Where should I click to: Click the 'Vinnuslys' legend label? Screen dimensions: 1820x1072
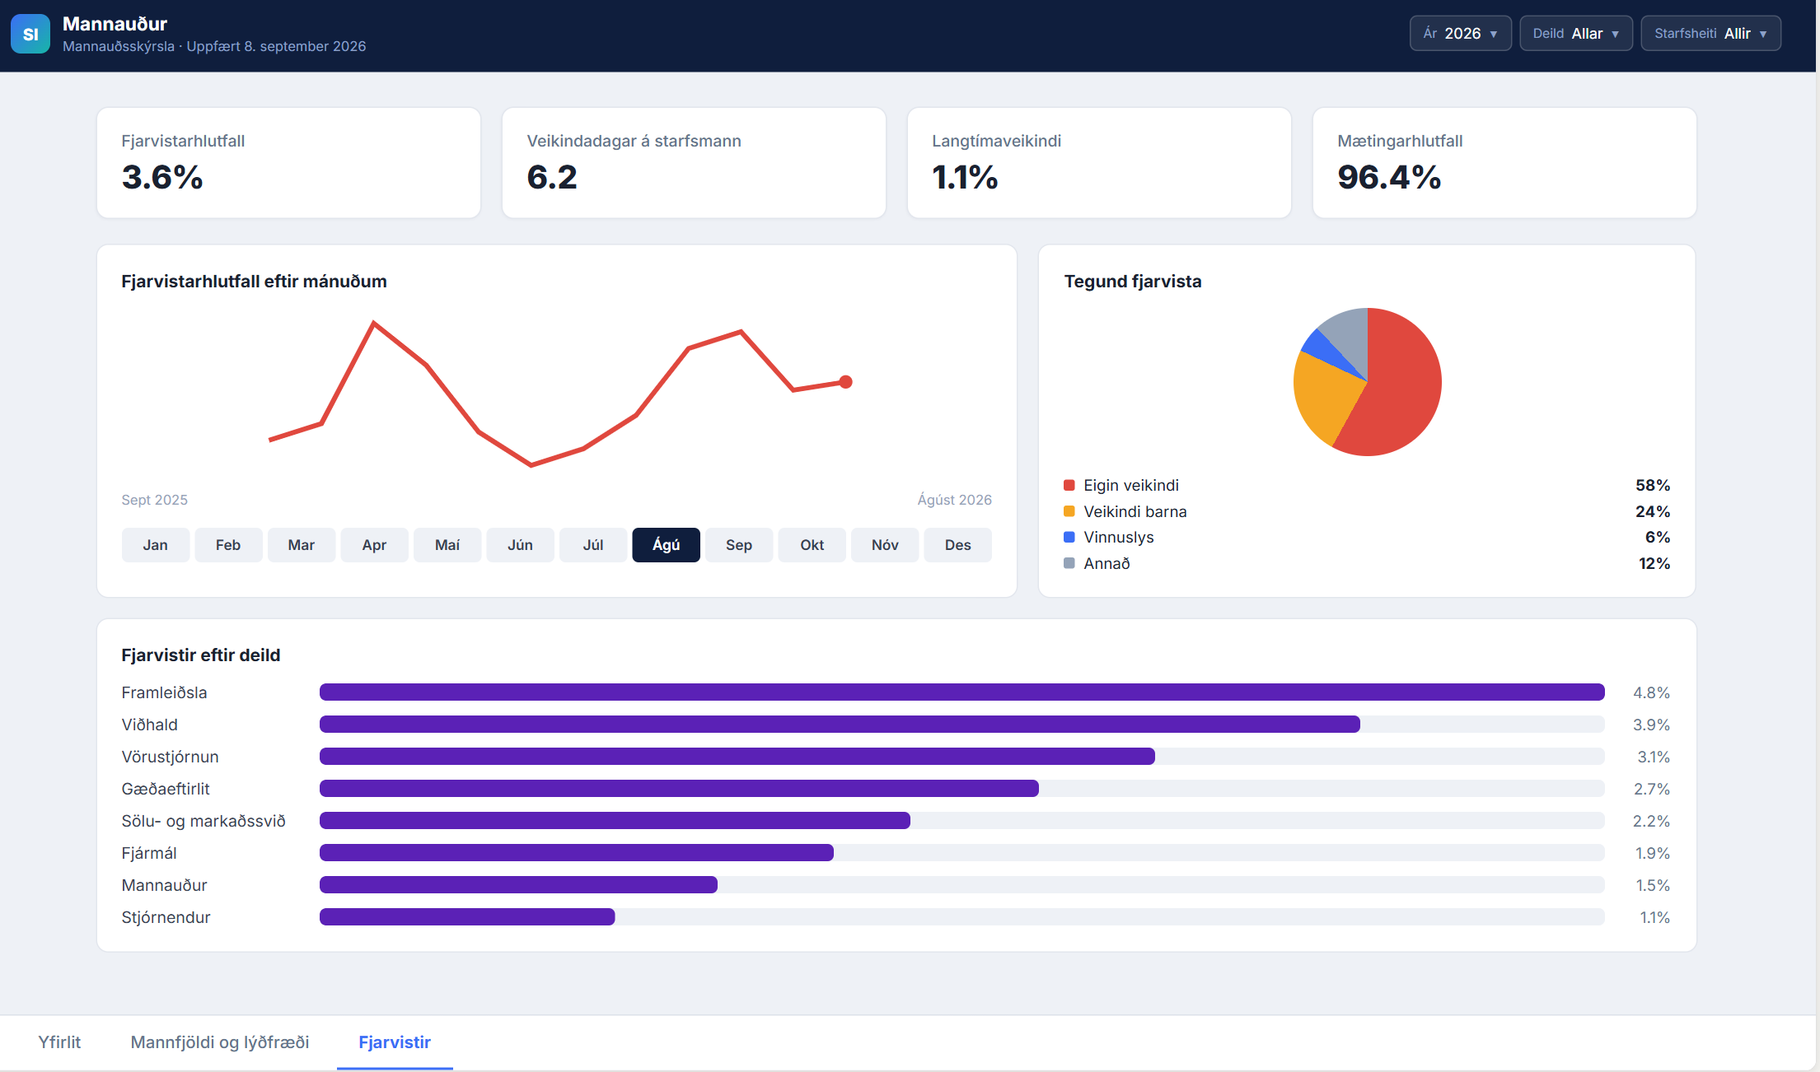pyautogui.click(x=1119, y=538)
